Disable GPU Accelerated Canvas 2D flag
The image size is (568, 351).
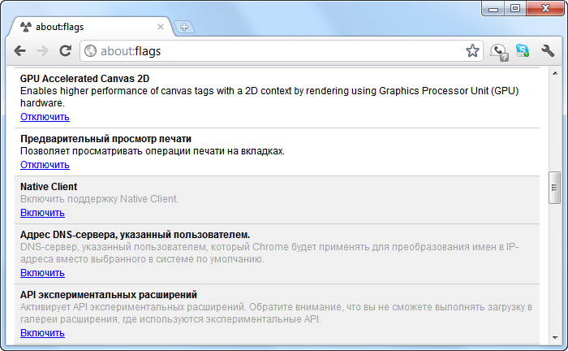(x=45, y=117)
